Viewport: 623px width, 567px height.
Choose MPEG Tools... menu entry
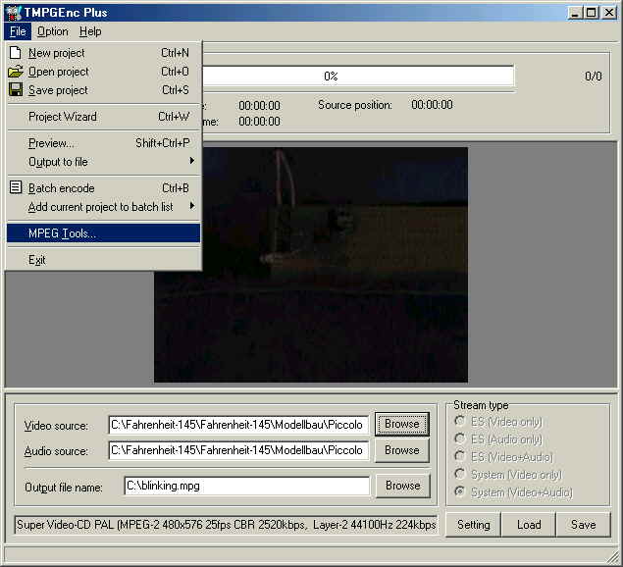(x=103, y=233)
